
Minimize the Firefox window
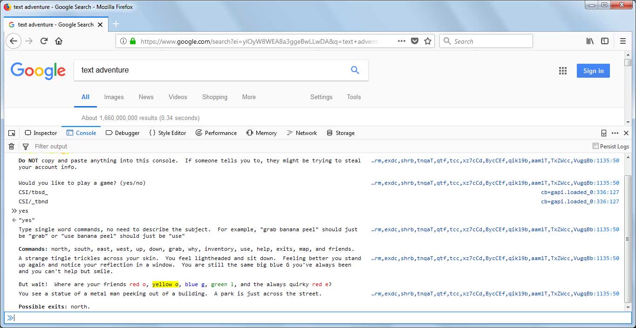(x=592, y=5)
